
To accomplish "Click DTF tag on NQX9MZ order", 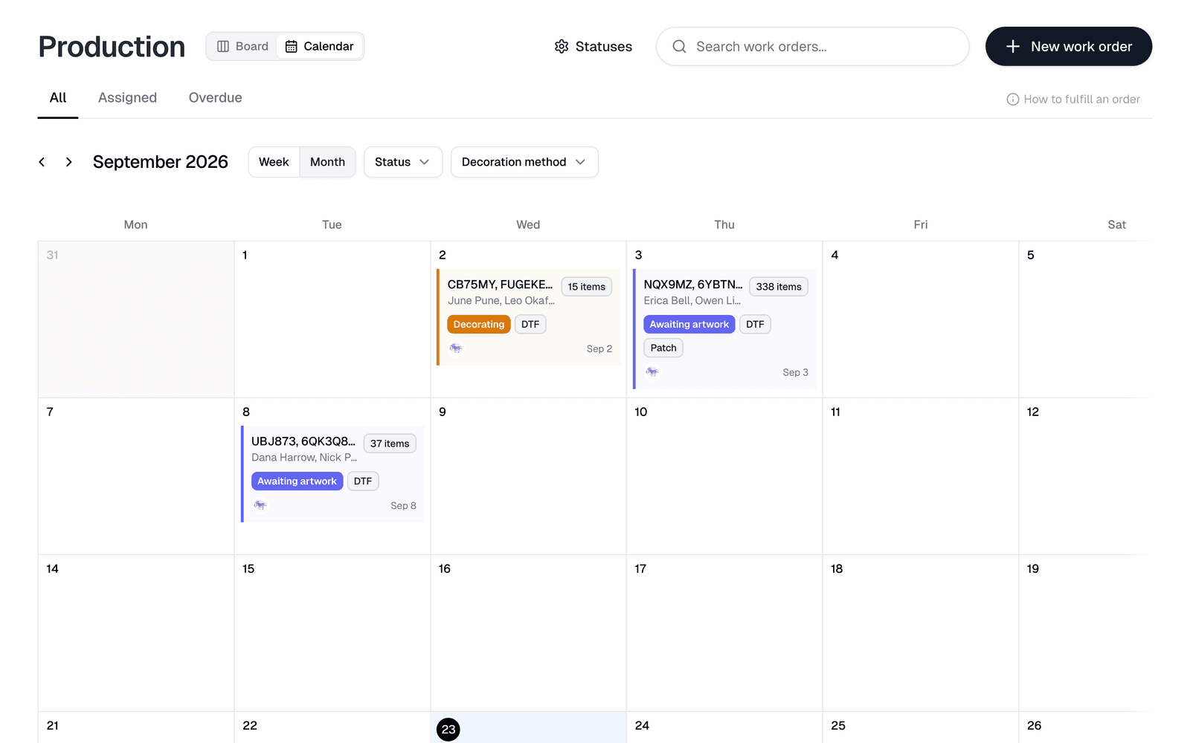I will [755, 325].
